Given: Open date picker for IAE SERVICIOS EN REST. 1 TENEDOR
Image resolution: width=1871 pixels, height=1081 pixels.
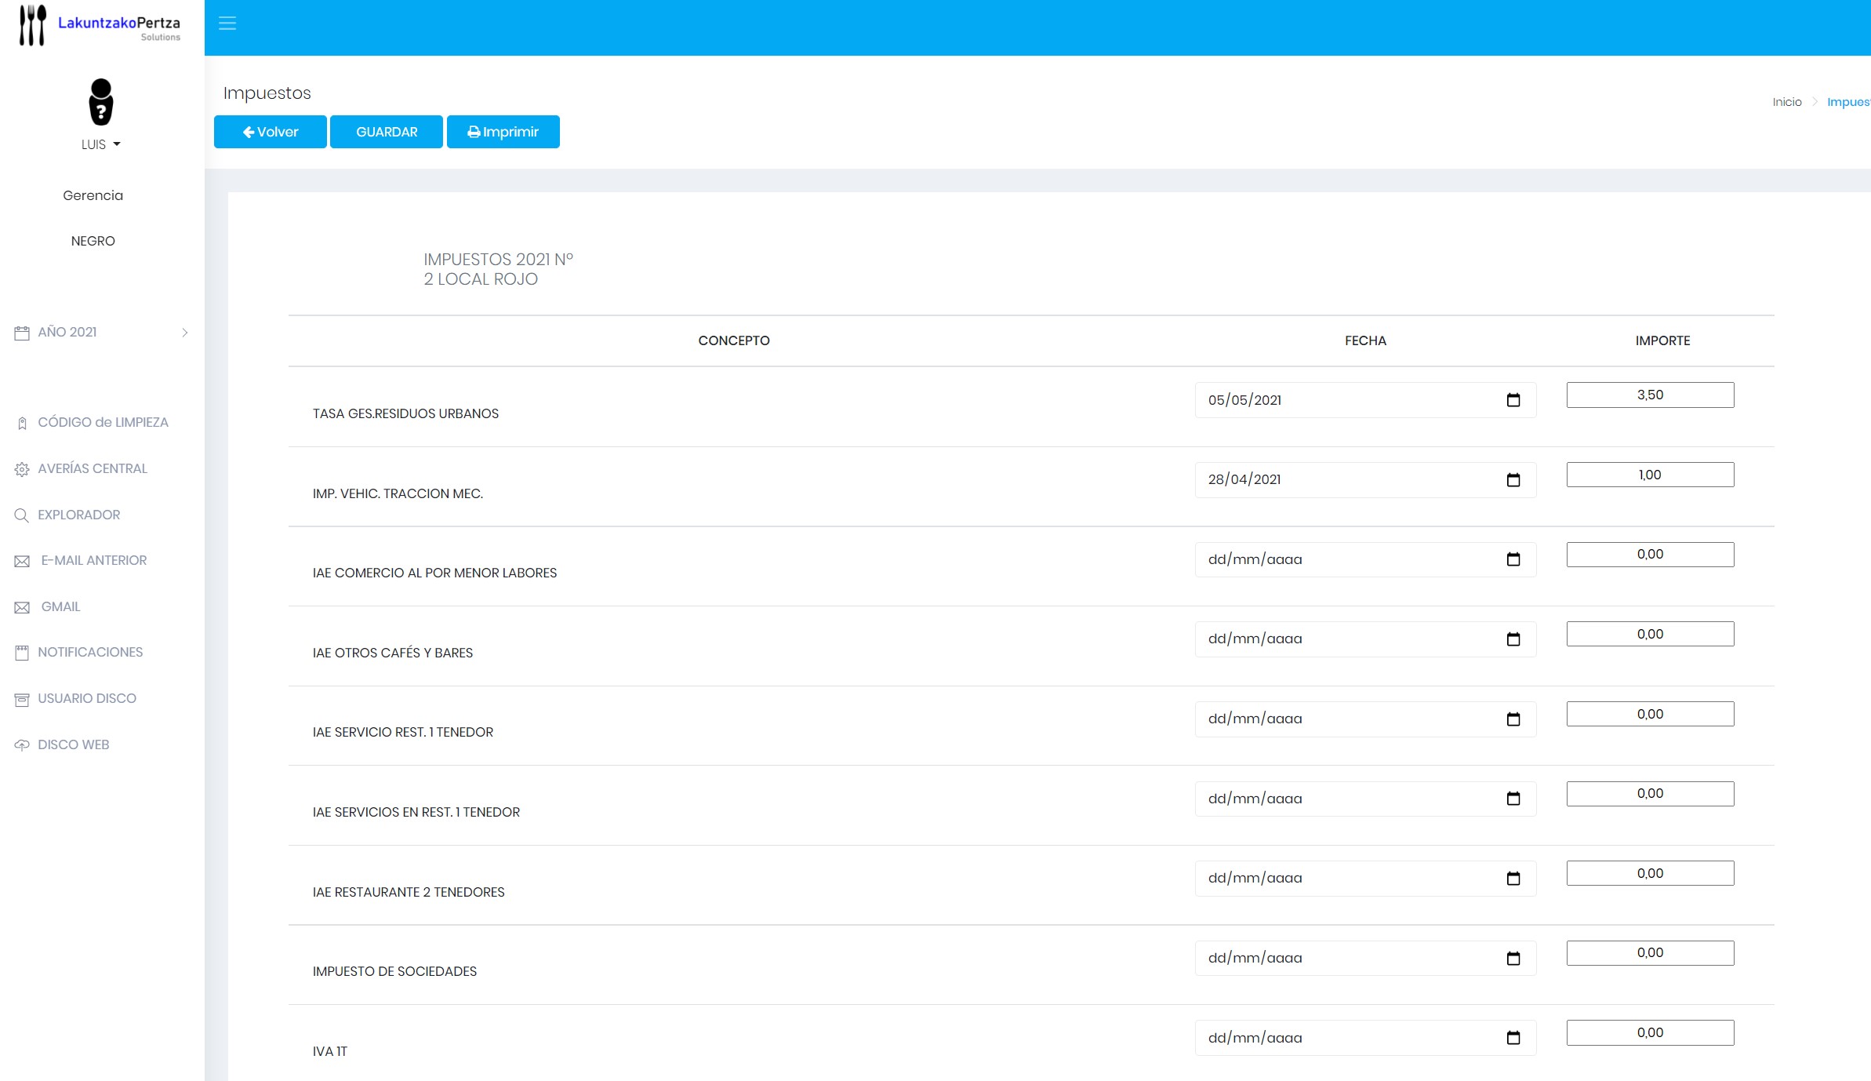Looking at the screenshot, I should (1513, 799).
